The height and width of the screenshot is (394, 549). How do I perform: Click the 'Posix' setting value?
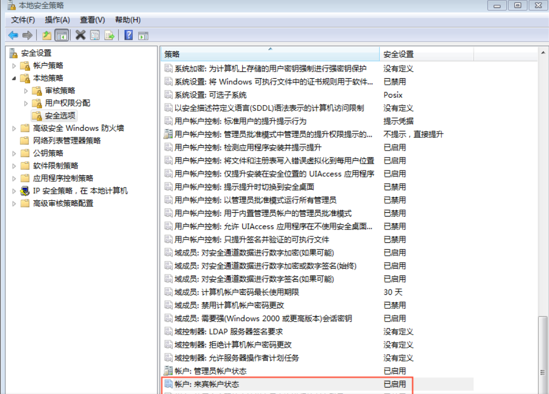click(x=393, y=95)
